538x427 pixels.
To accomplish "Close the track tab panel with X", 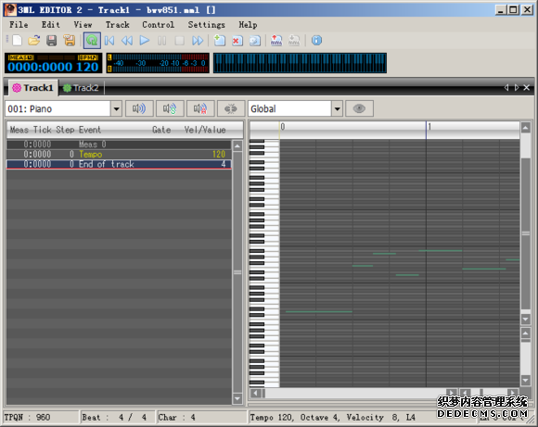I will [526, 88].
